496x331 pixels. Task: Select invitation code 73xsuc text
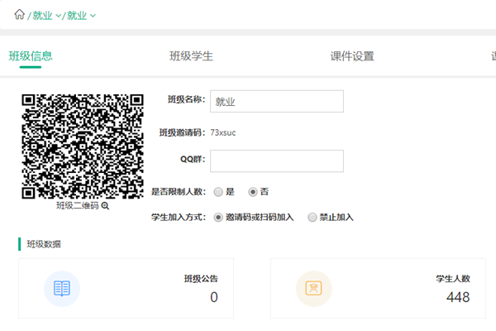pos(223,132)
